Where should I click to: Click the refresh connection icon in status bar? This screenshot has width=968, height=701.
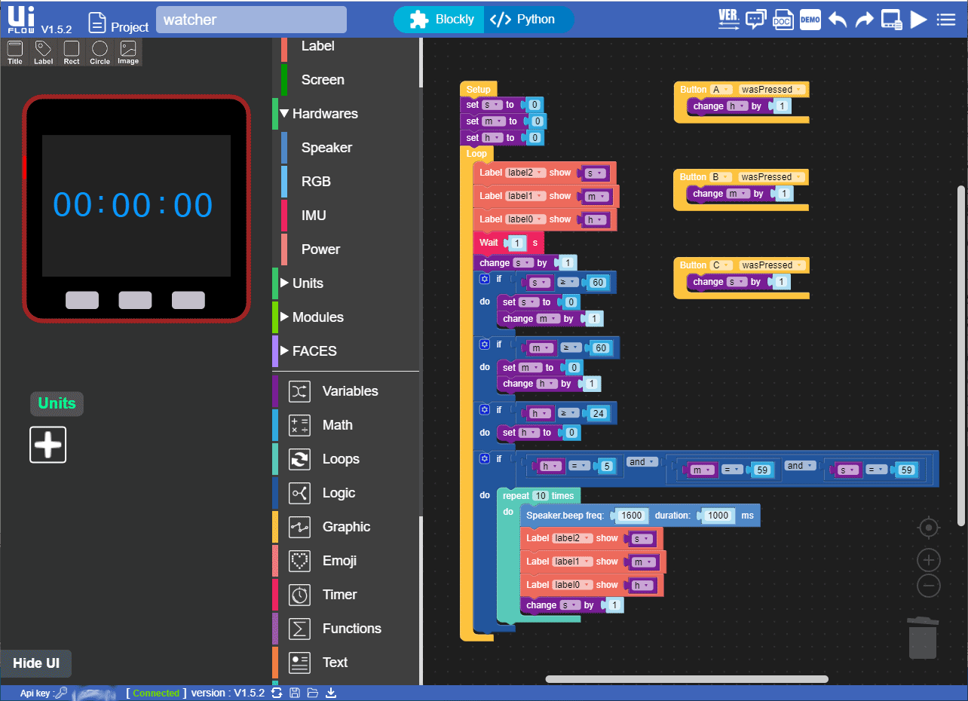277,693
